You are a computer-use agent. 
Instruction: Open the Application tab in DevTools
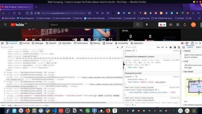click(x=137, y=43)
